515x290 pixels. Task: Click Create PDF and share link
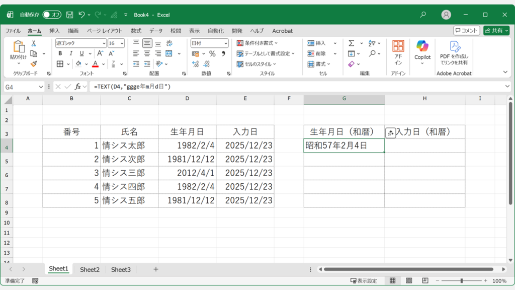coord(454,53)
